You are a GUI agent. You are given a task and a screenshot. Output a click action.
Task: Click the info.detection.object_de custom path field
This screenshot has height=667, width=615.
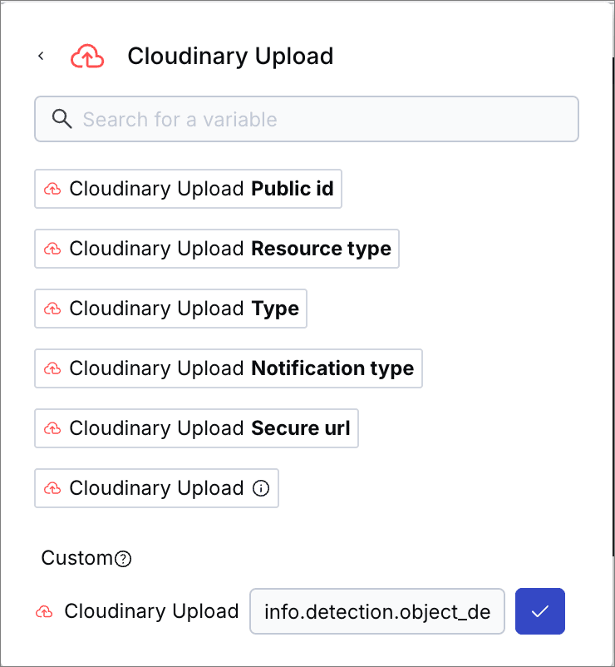[377, 611]
